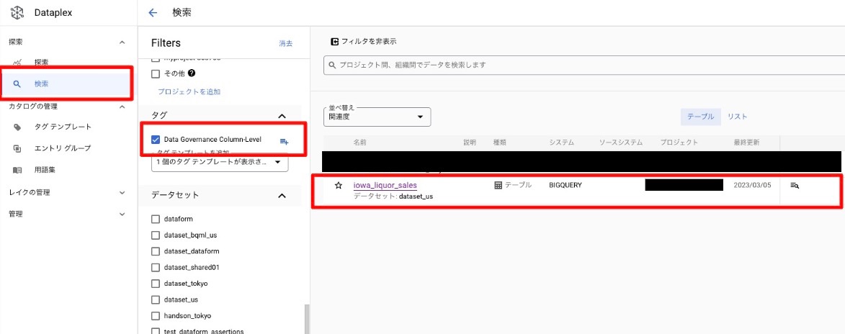
Task: Click the help icon next to その他
Action: click(192, 73)
